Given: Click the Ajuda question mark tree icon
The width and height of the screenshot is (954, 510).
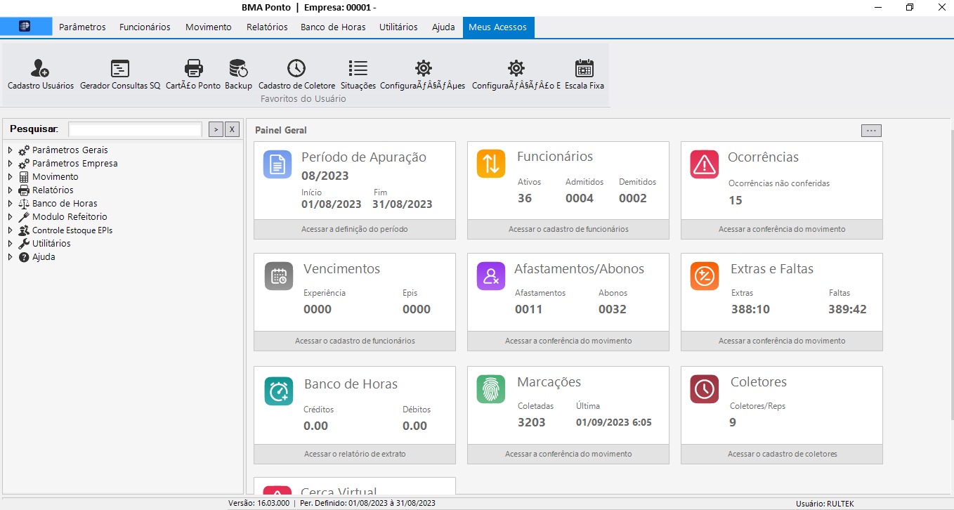Looking at the screenshot, I should tap(24, 257).
